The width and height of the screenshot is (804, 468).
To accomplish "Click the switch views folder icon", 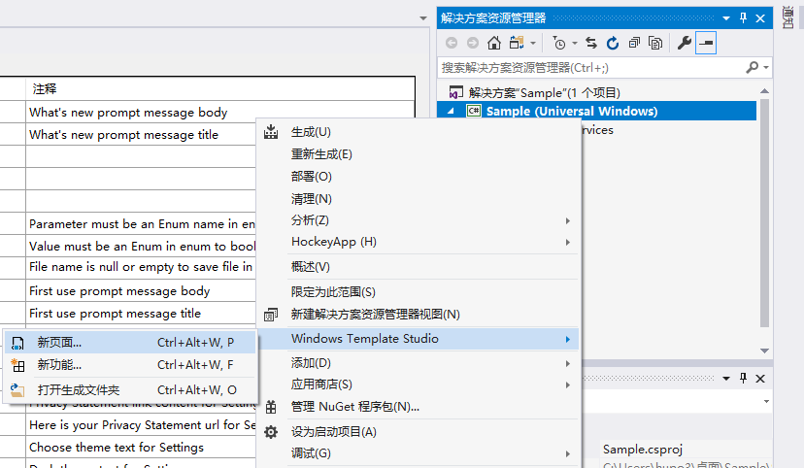I will (x=517, y=43).
